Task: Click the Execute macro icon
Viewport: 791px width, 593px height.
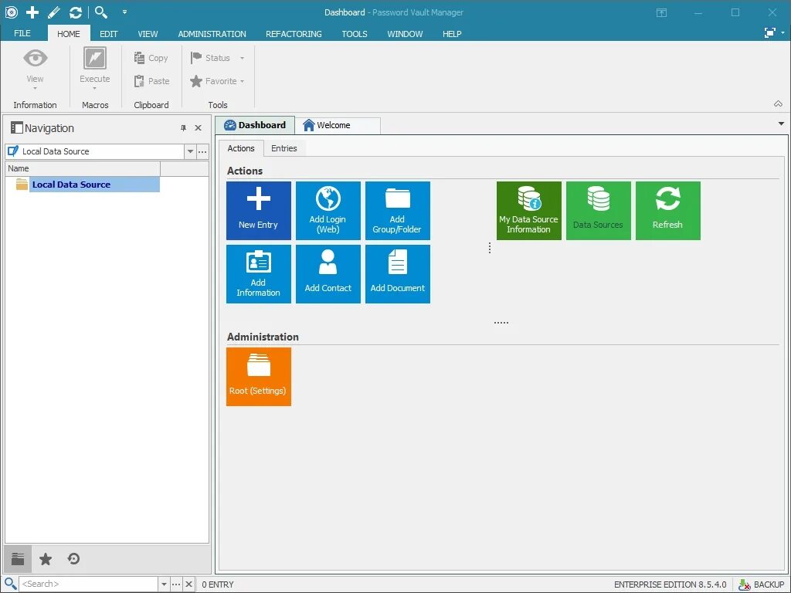Action: point(95,58)
